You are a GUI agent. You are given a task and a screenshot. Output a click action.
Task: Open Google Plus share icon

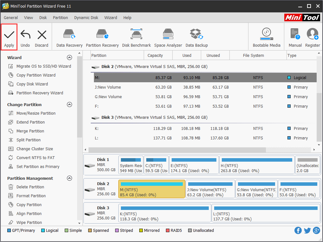click(316, 231)
